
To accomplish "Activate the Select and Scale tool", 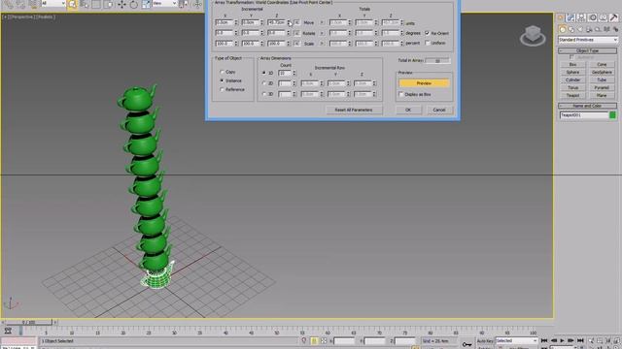I will [x=146, y=4].
